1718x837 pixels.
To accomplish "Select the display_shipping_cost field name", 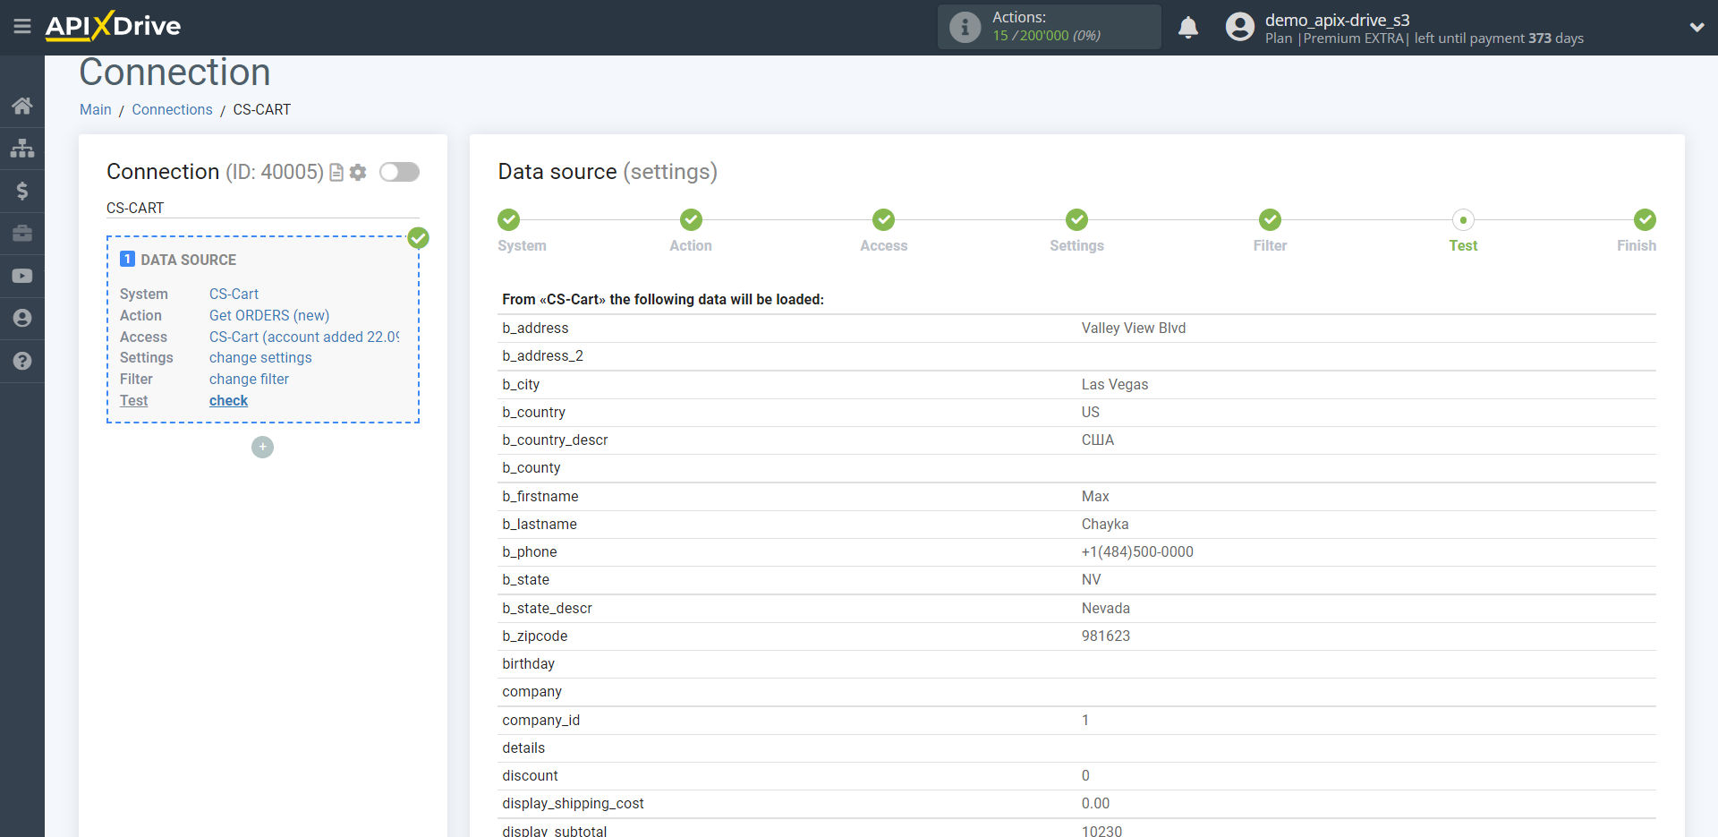I will point(573,803).
